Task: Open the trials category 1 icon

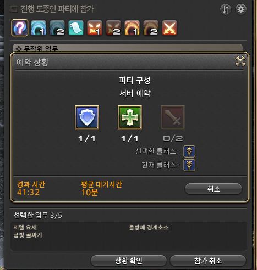Action: pos(95,28)
